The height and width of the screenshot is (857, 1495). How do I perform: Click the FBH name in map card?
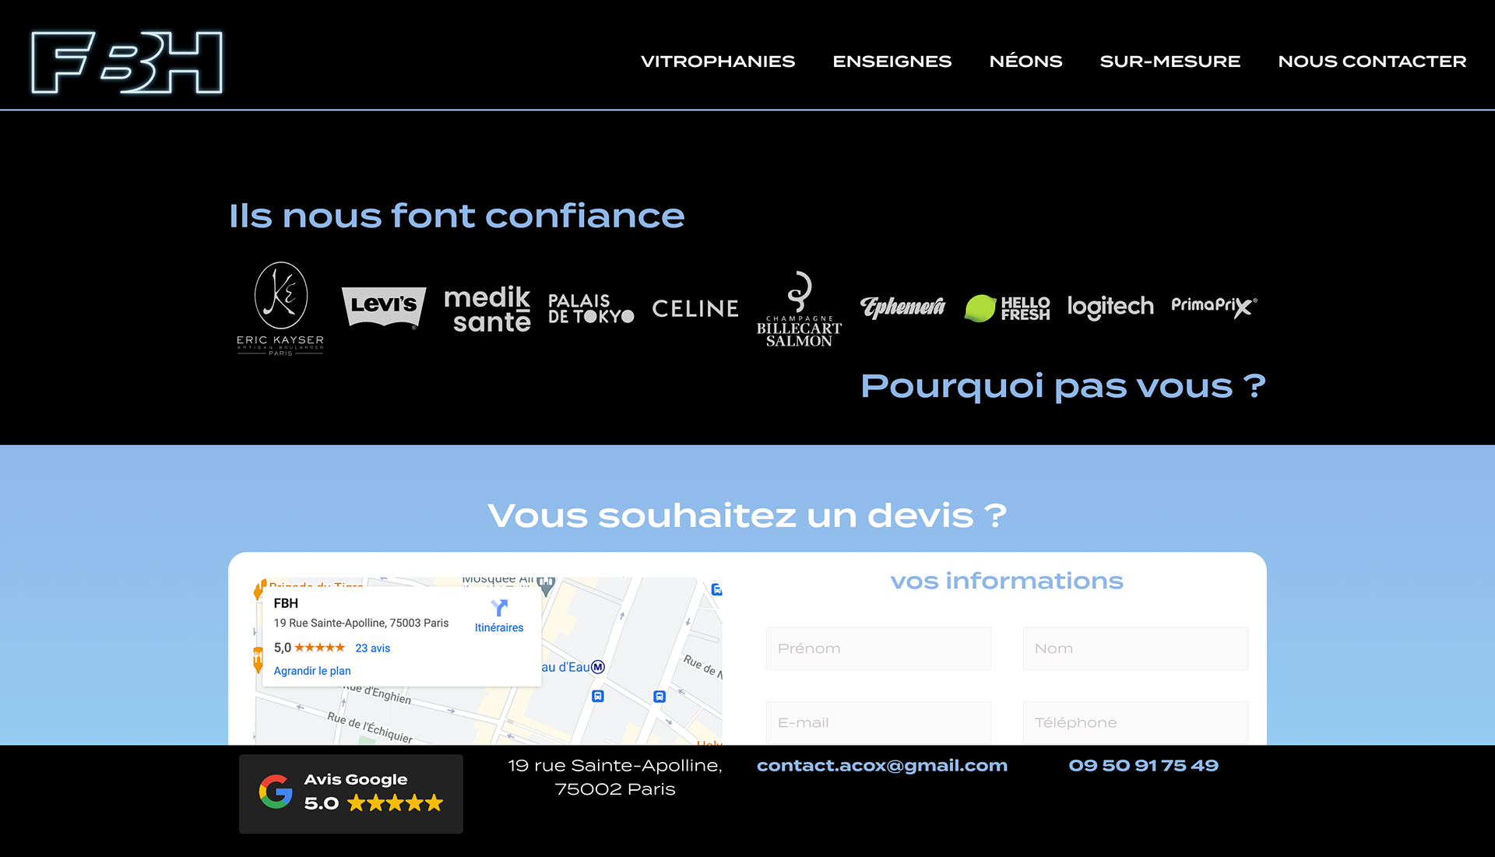tap(286, 603)
